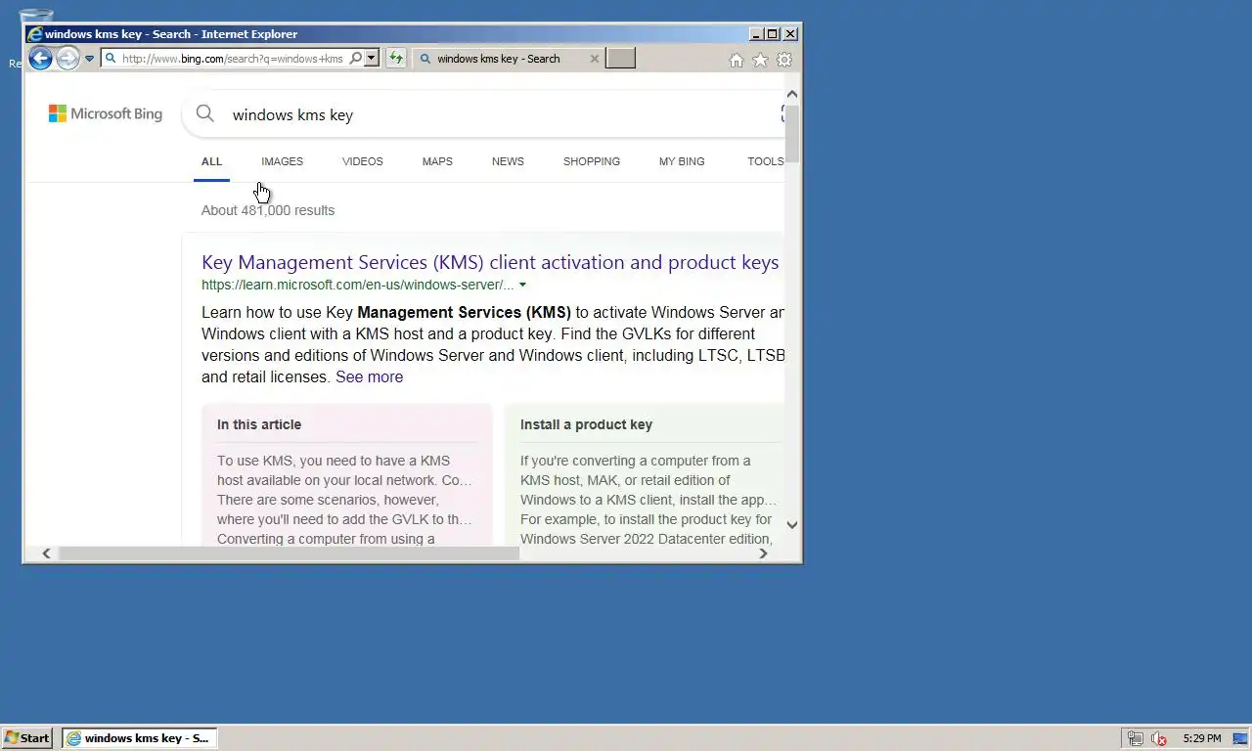Click the address bar search magnifier

point(356,59)
